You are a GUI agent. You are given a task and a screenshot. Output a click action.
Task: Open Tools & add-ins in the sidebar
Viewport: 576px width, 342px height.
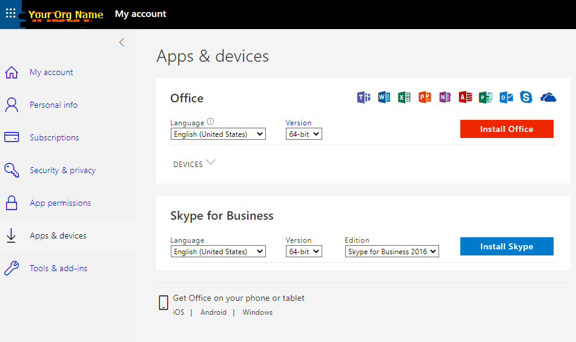click(58, 268)
